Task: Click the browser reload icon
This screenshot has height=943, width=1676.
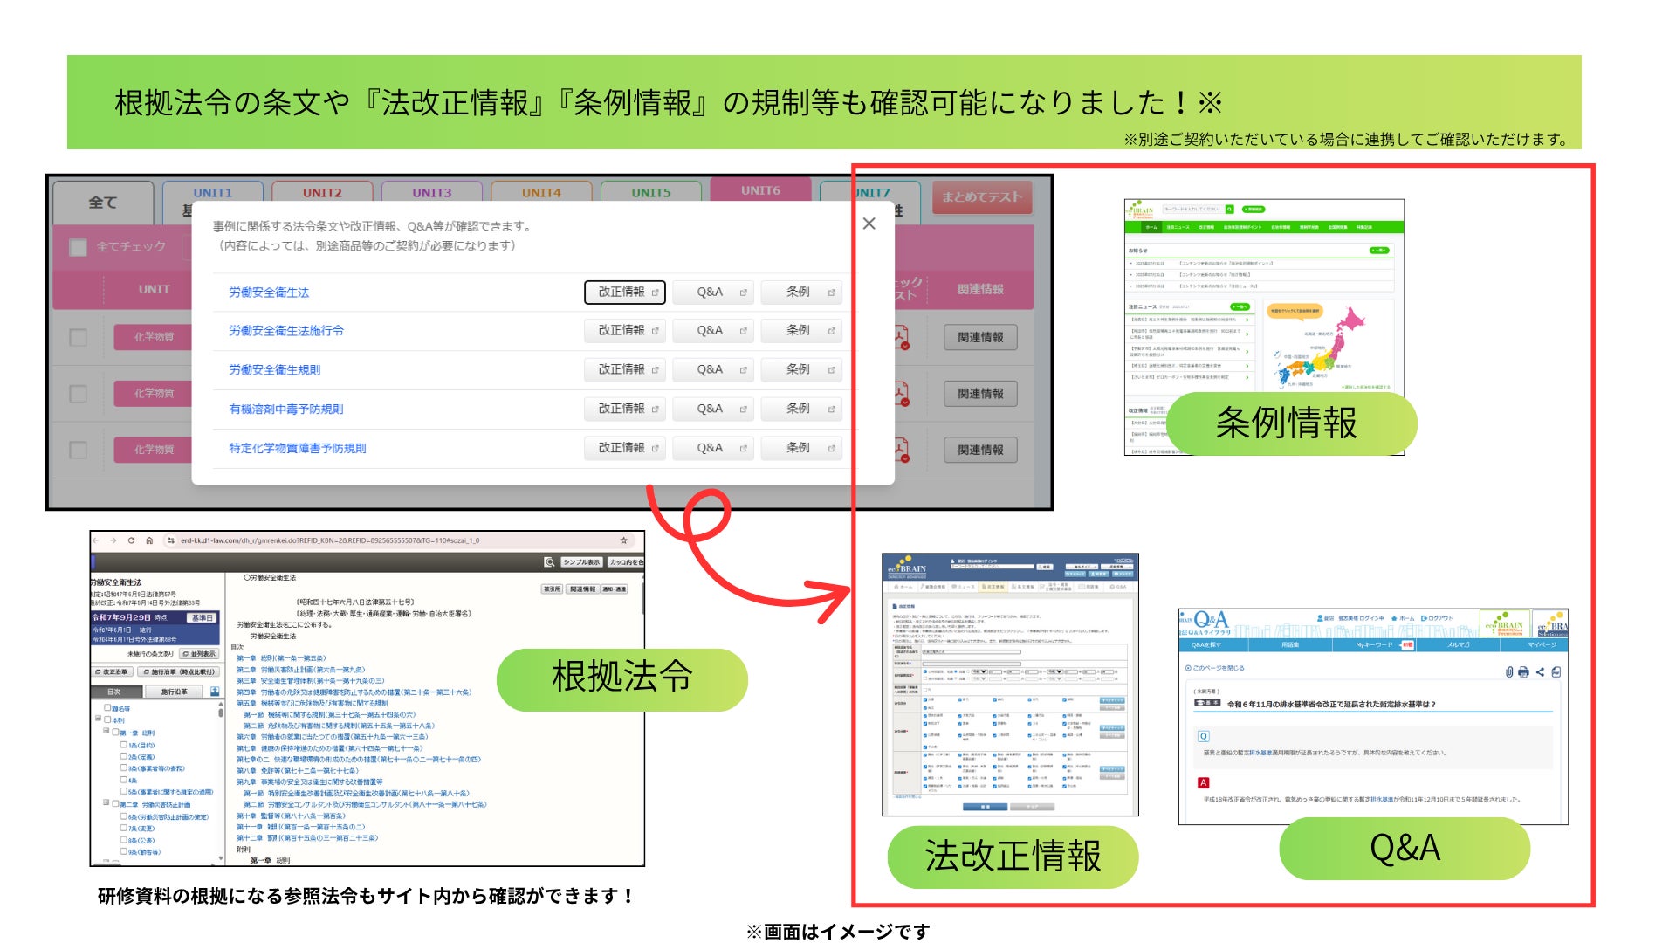Action: (131, 540)
